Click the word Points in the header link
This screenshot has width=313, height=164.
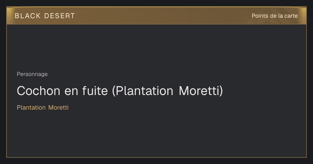click(260, 16)
